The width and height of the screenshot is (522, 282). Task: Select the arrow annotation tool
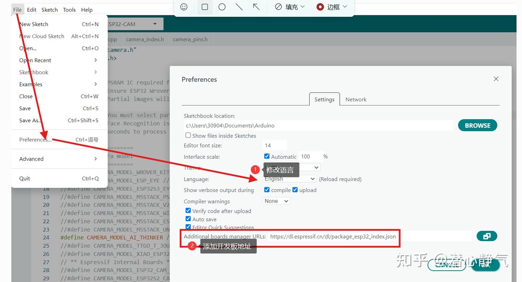click(256, 7)
